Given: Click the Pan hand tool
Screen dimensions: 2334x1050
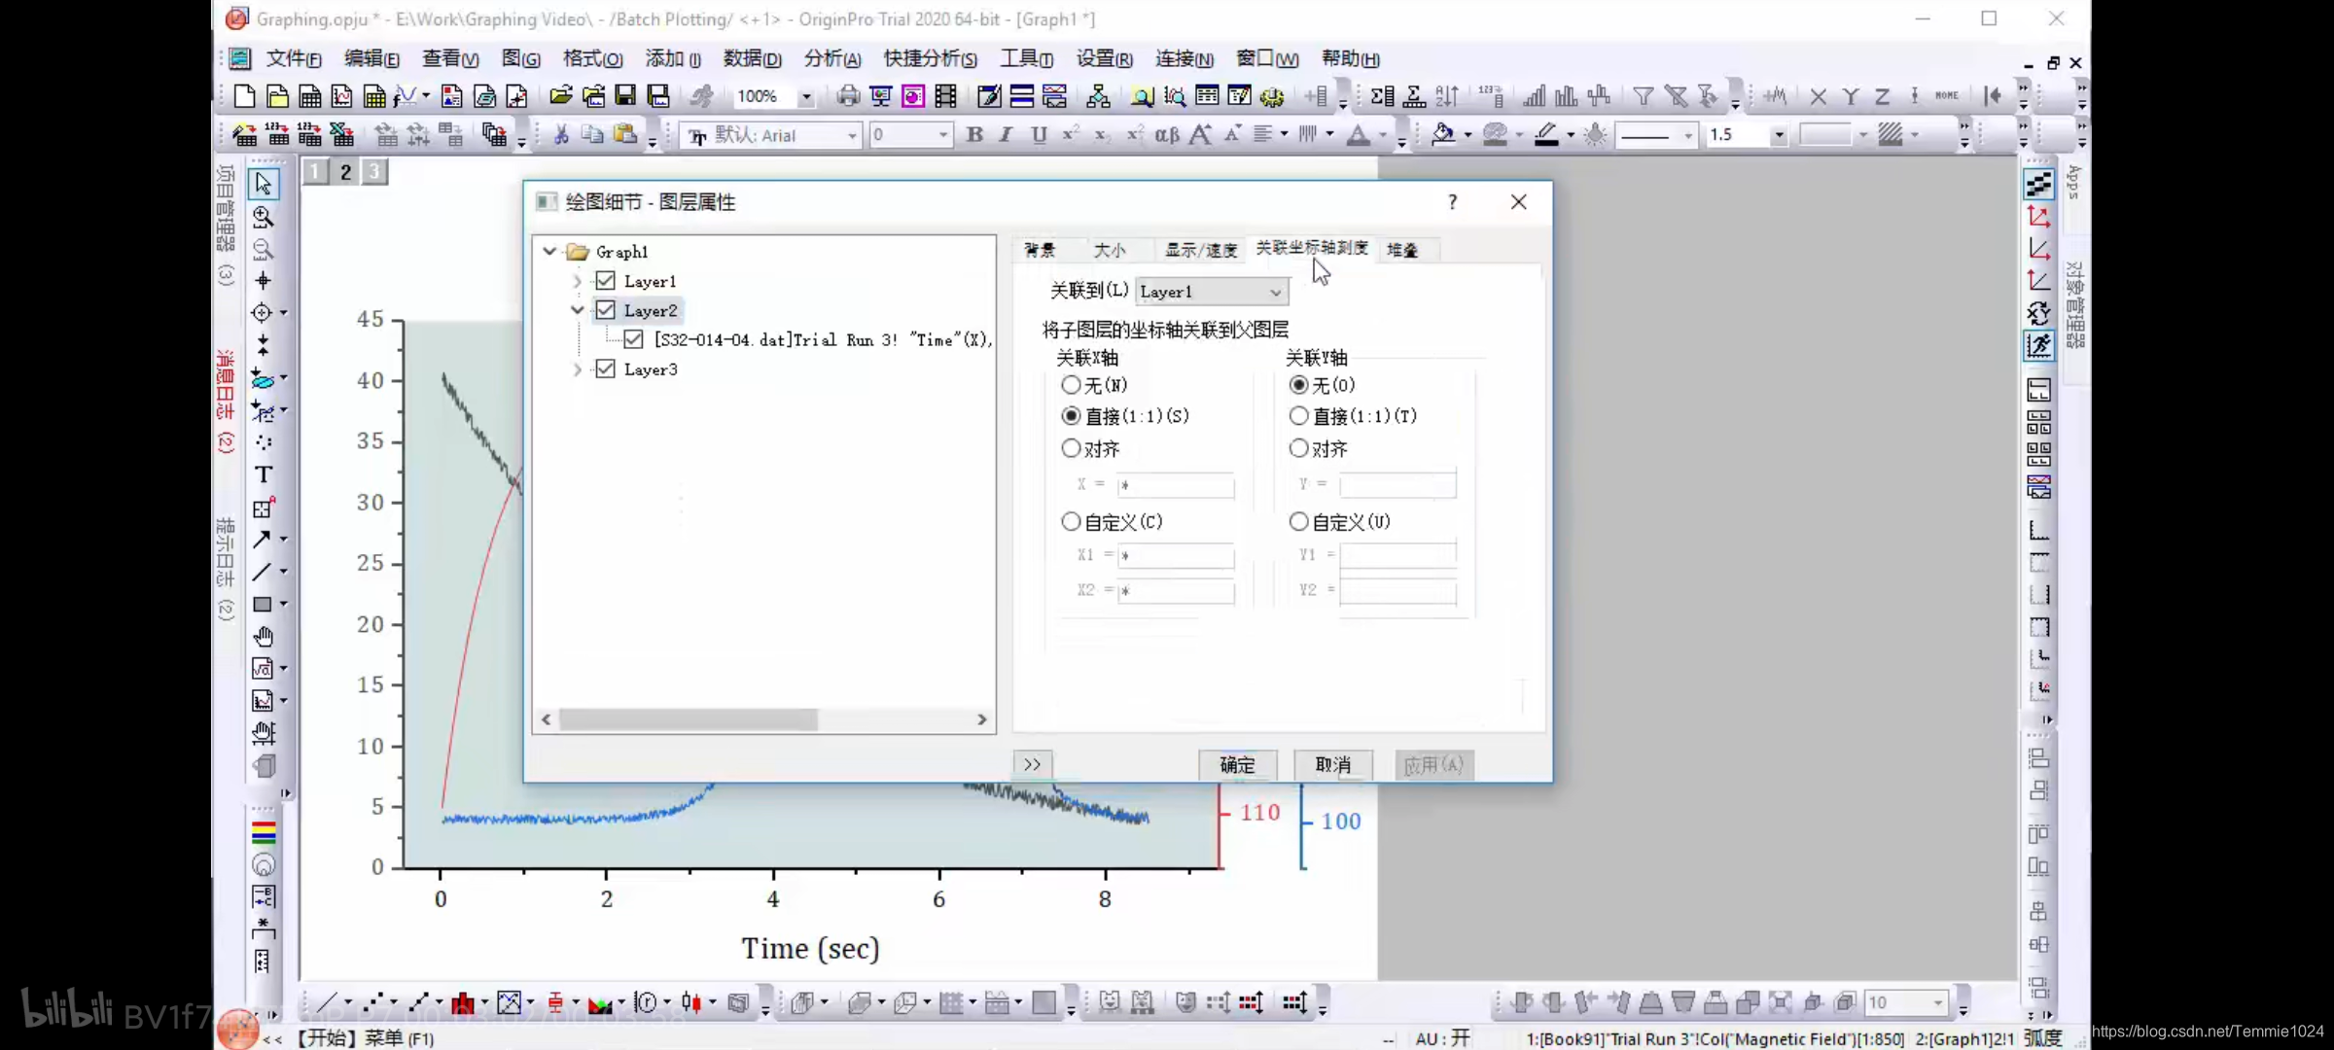Looking at the screenshot, I should 263,637.
